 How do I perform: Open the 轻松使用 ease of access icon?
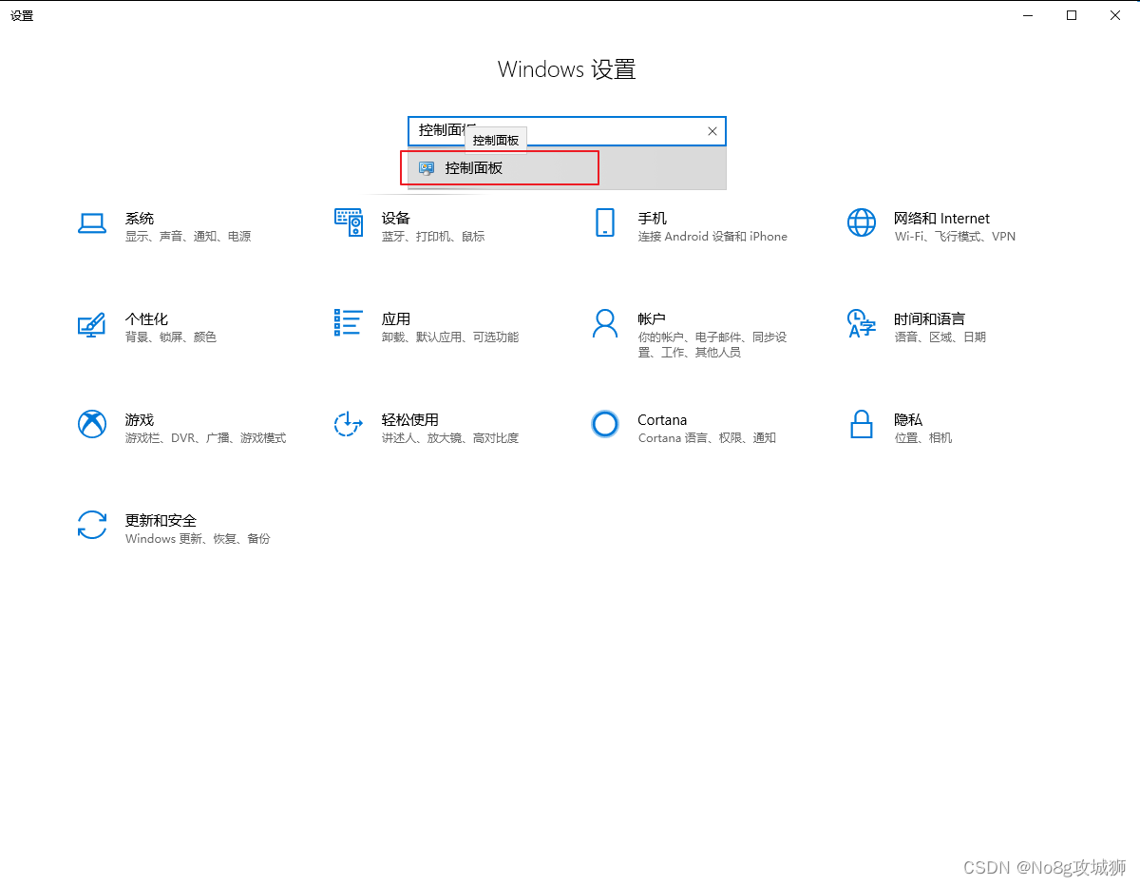click(x=349, y=424)
